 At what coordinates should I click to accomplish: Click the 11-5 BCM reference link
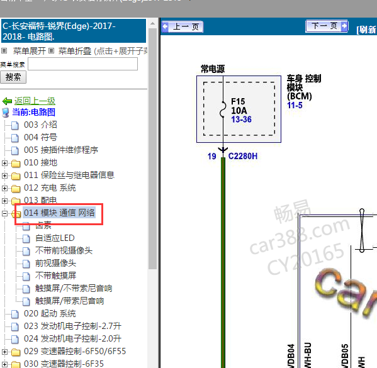click(295, 105)
